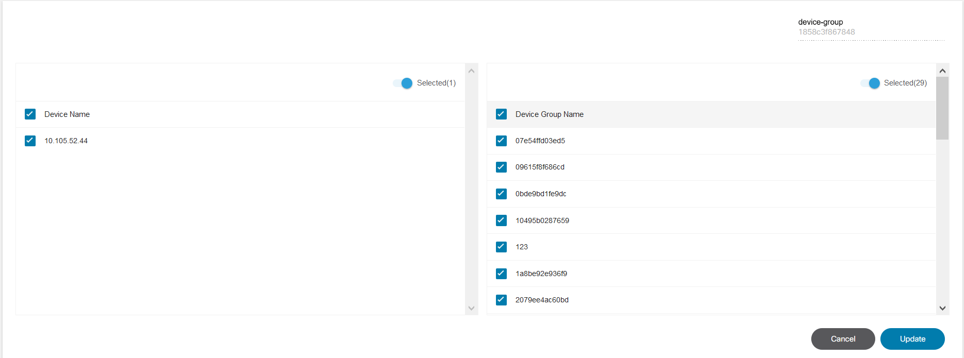Uncheck device group 1a8be92e936f9
The image size is (964, 358).
[x=501, y=274]
